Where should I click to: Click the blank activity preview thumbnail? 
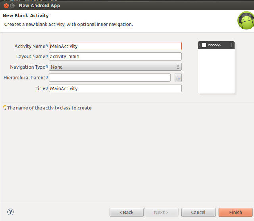[216, 68]
